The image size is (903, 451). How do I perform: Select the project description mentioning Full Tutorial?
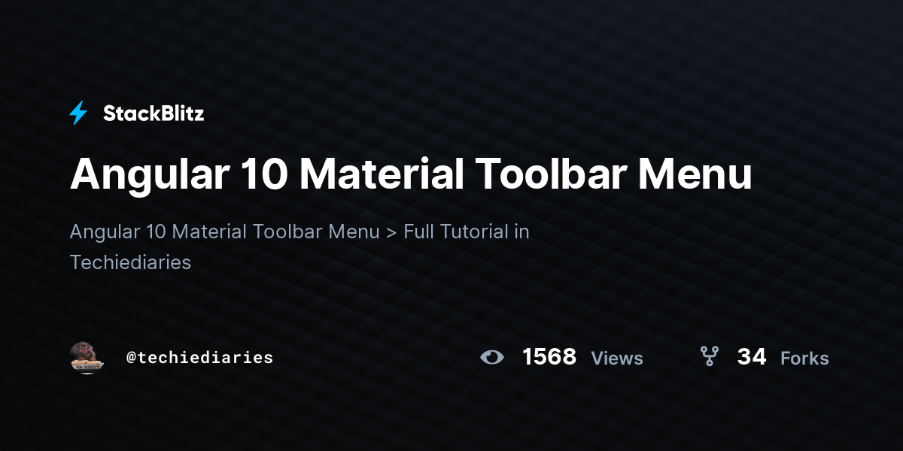[299, 247]
